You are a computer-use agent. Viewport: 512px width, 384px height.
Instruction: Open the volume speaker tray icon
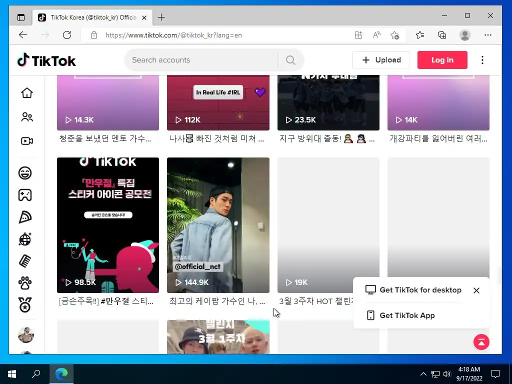click(x=447, y=374)
